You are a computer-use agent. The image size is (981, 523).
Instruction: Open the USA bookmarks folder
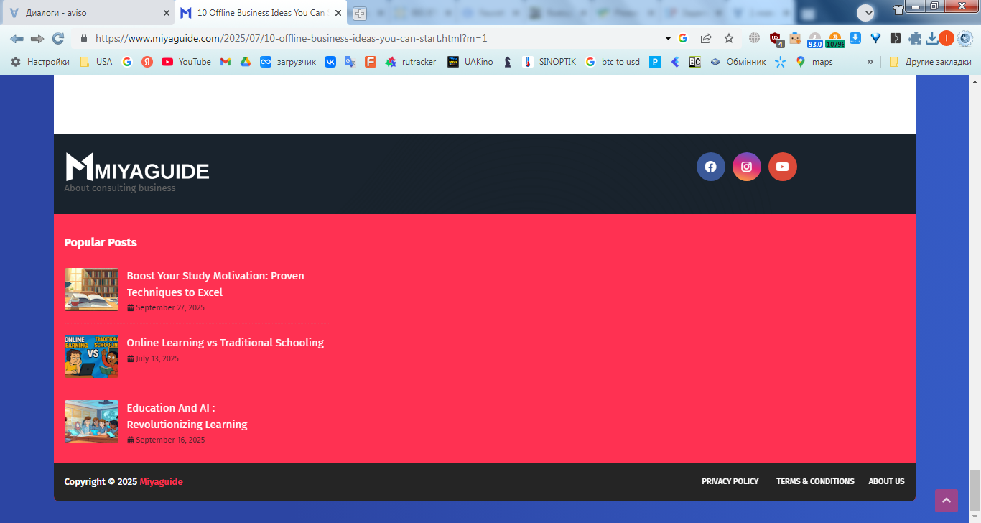96,62
